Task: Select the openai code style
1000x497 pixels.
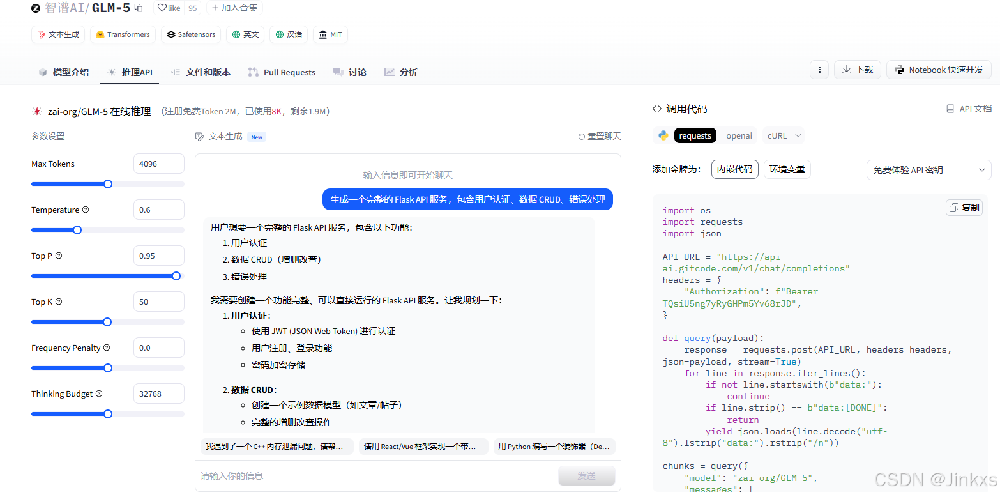Action: pyautogui.click(x=739, y=135)
